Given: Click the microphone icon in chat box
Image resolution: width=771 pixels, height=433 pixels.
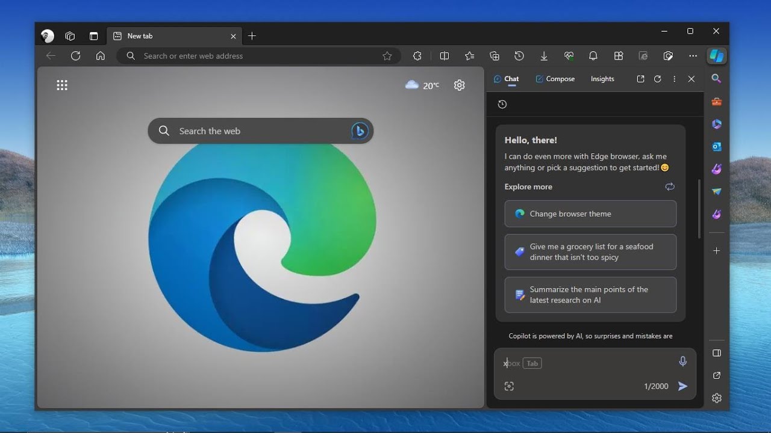Looking at the screenshot, I should click(x=682, y=361).
